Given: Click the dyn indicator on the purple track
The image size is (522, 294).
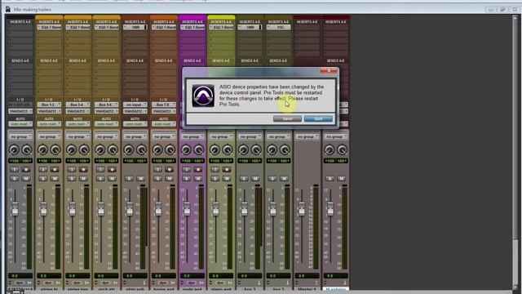Looking at the screenshot, I should coord(192,283).
